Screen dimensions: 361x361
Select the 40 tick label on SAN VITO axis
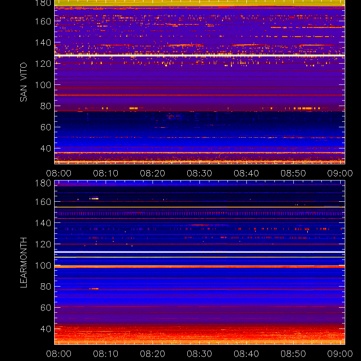46,148
